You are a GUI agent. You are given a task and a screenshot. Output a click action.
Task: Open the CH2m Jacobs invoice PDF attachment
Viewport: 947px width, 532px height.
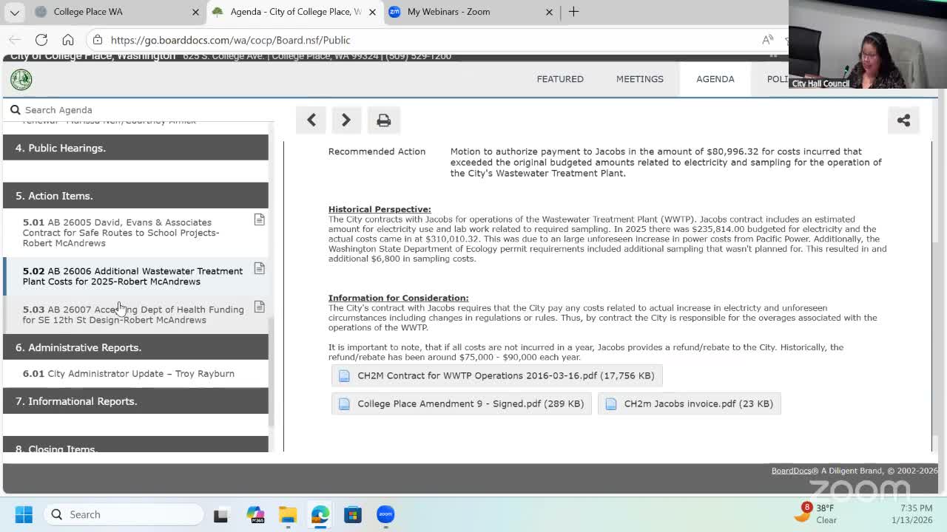click(690, 403)
